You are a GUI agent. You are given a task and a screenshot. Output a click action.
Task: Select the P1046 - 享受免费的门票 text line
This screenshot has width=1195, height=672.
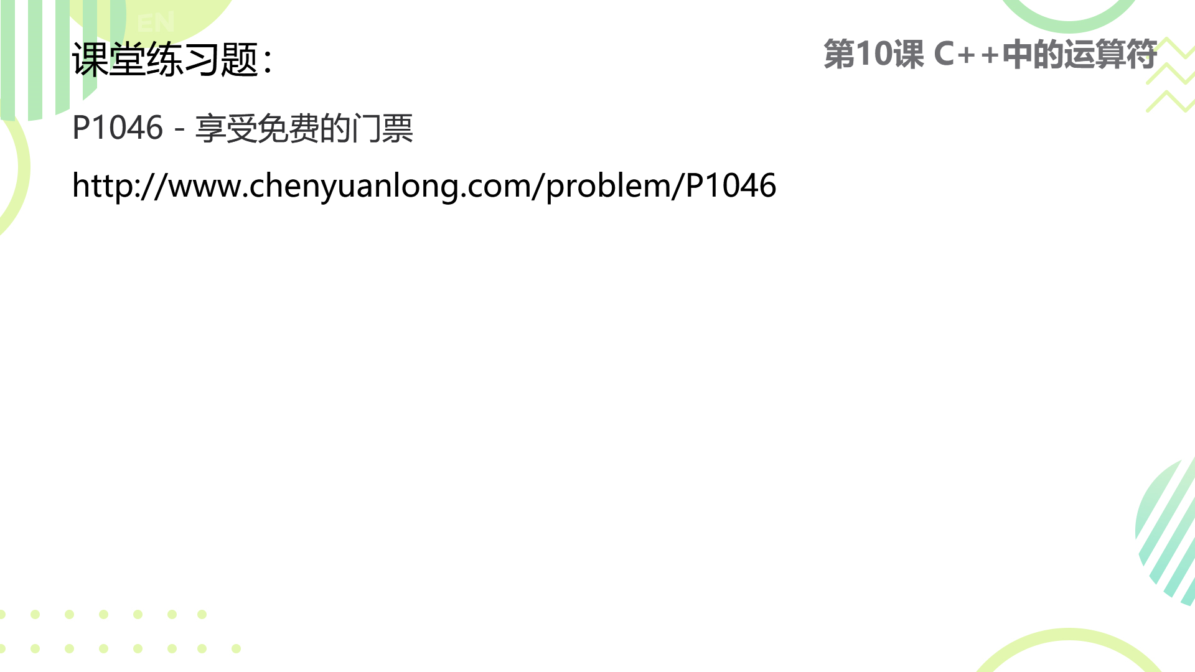coord(242,128)
